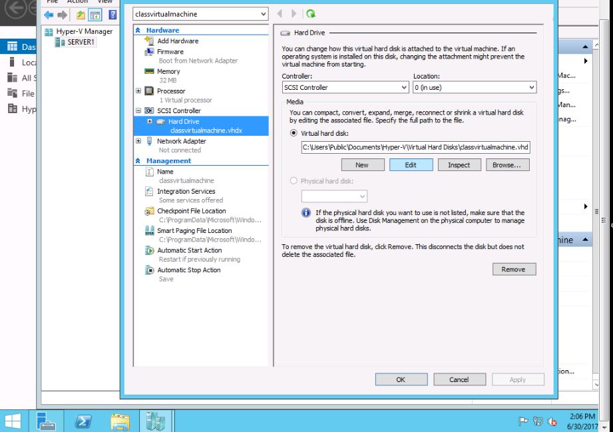
Task: Click the muted speaker tray icon
Action: click(553, 421)
